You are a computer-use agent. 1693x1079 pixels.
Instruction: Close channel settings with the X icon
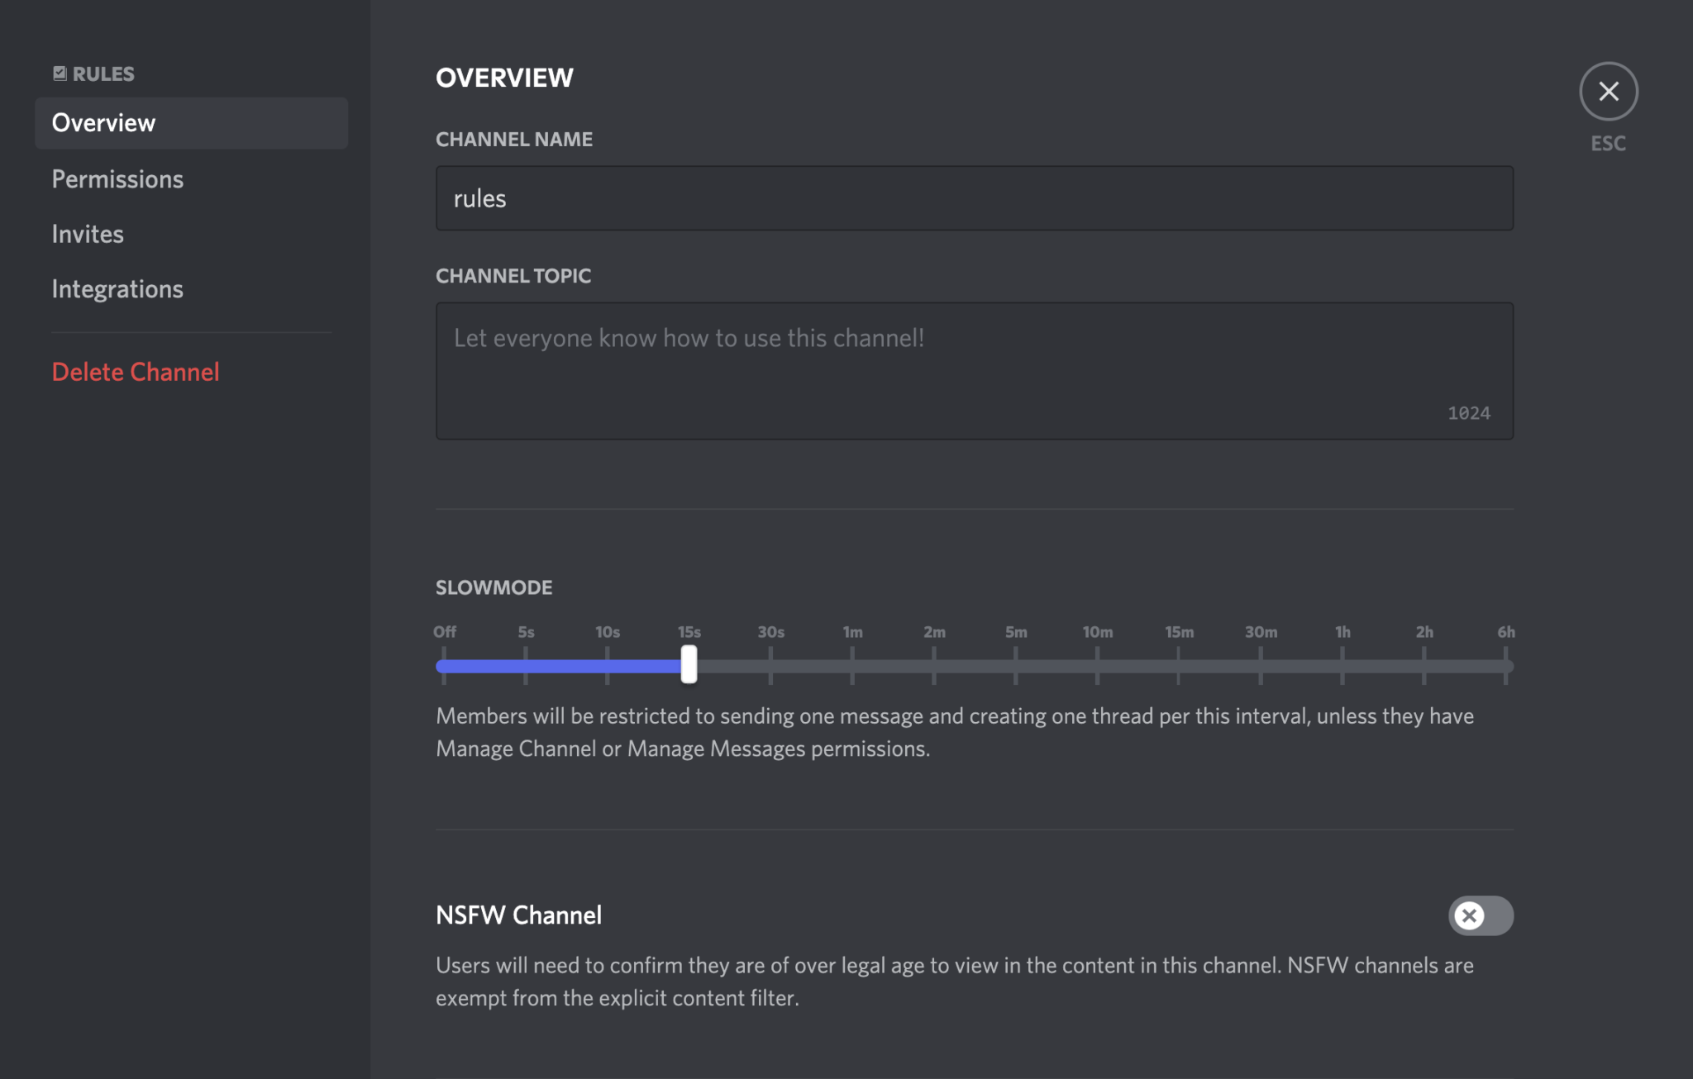point(1608,92)
